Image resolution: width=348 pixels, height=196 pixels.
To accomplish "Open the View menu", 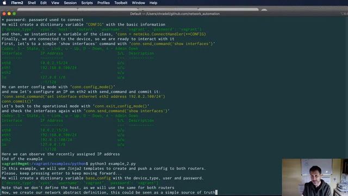I will point(55,3).
